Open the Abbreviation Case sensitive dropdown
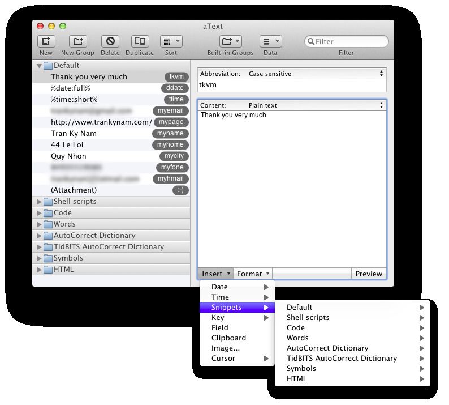The height and width of the screenshot is (405, 449). [292, 74]
